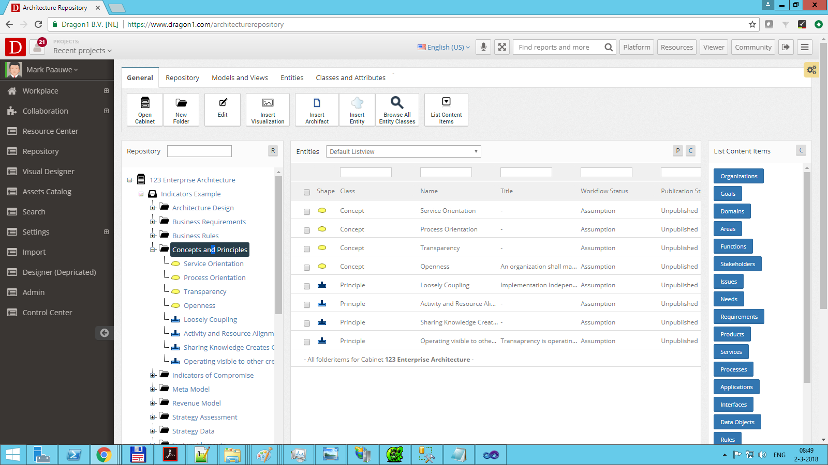828x465 pixels.
Task: Click the Repository tree scrollbar
Action: pos(278,245)
